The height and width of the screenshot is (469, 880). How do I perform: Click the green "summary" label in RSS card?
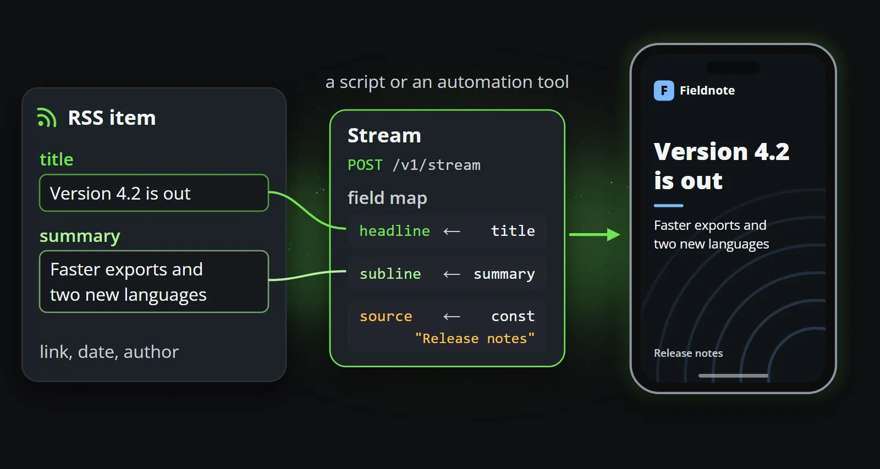click(x=80, y=236)
